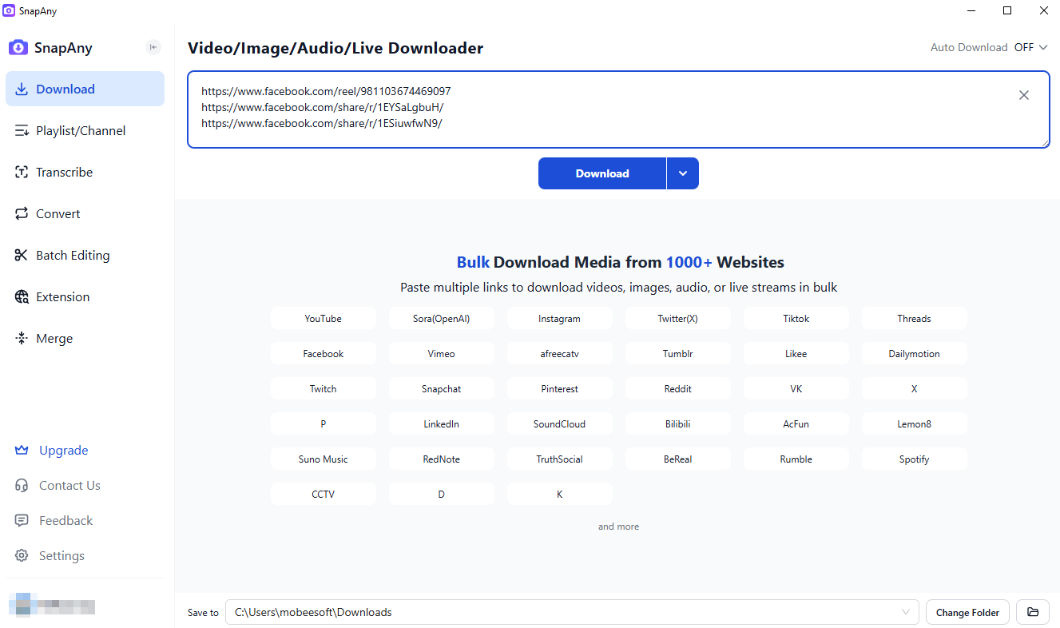Select the Vimeo chip
Image resolution: width=1060 pixels, height=628 pixels.
click(x=441, y=353)
